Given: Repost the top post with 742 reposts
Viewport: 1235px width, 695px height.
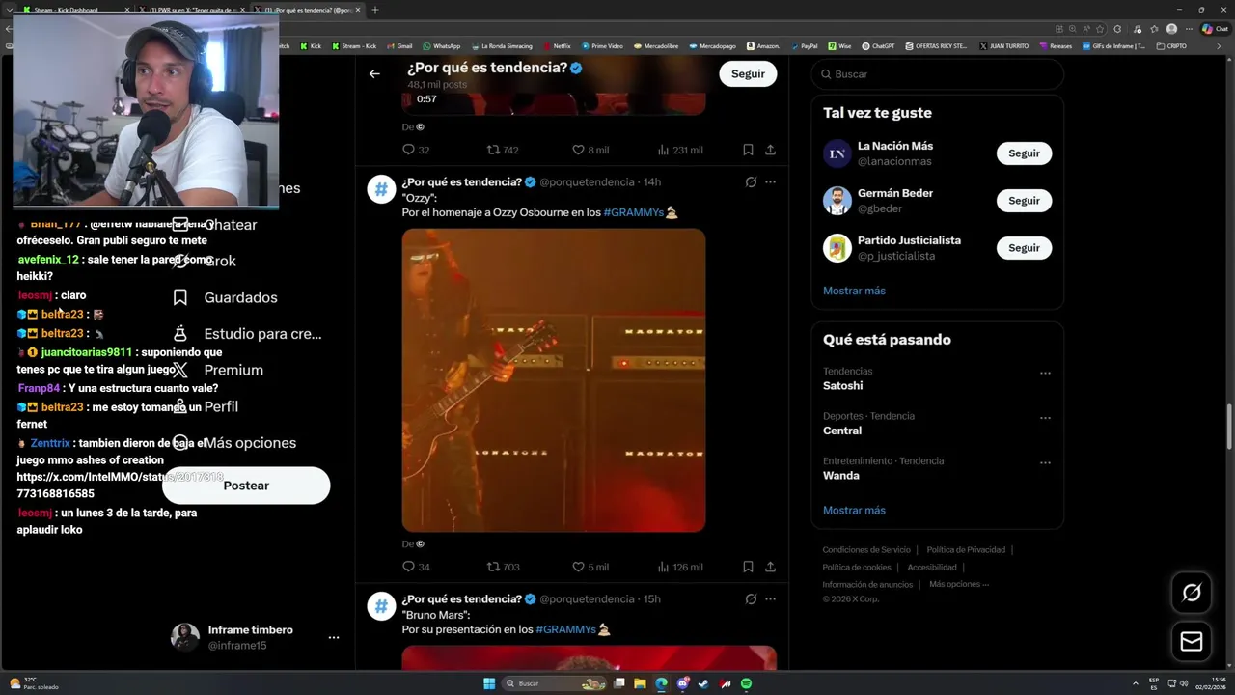Looking at the screenshot, I should [493, 150].
